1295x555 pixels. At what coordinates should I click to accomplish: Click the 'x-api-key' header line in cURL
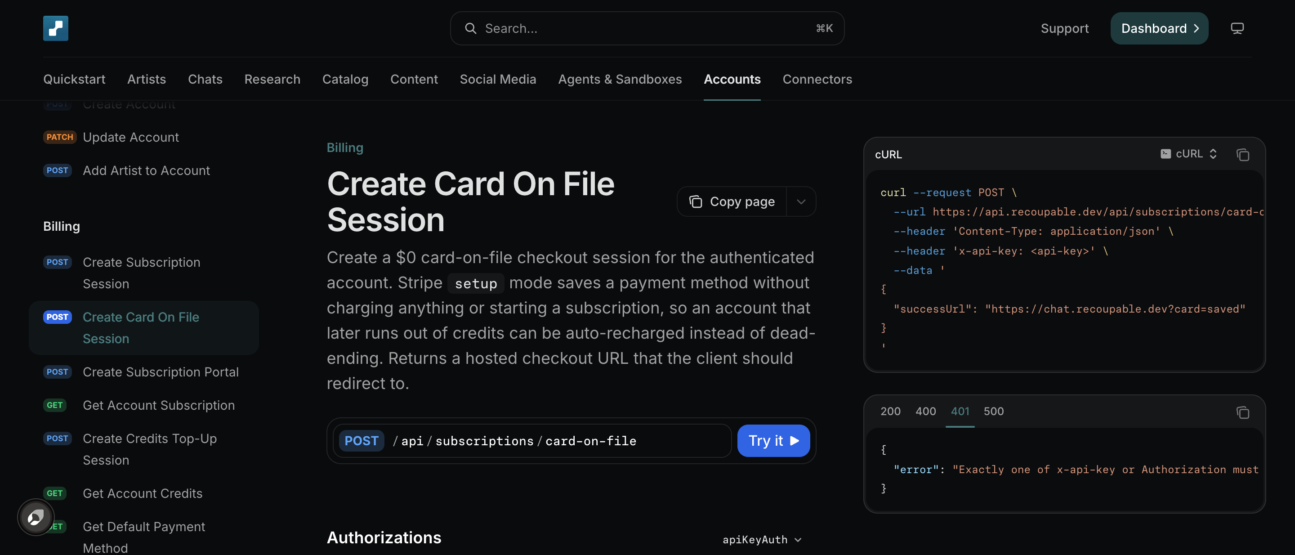coord(1000,251)
